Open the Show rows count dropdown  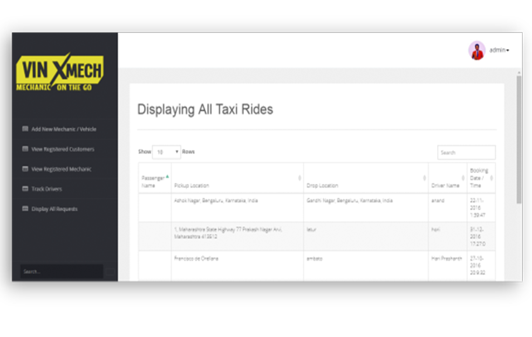point(166,153)
